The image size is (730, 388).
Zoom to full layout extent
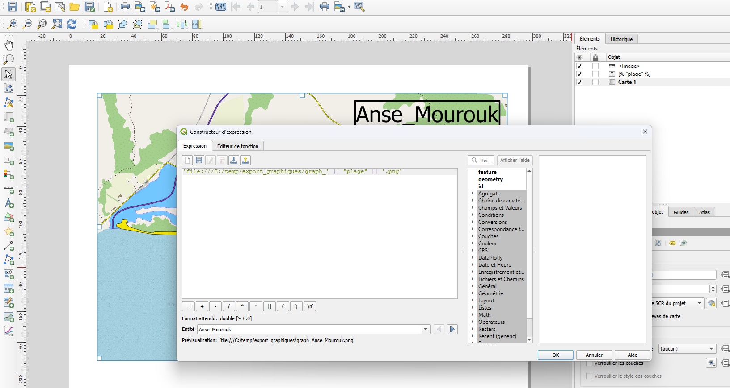[57, 24]
